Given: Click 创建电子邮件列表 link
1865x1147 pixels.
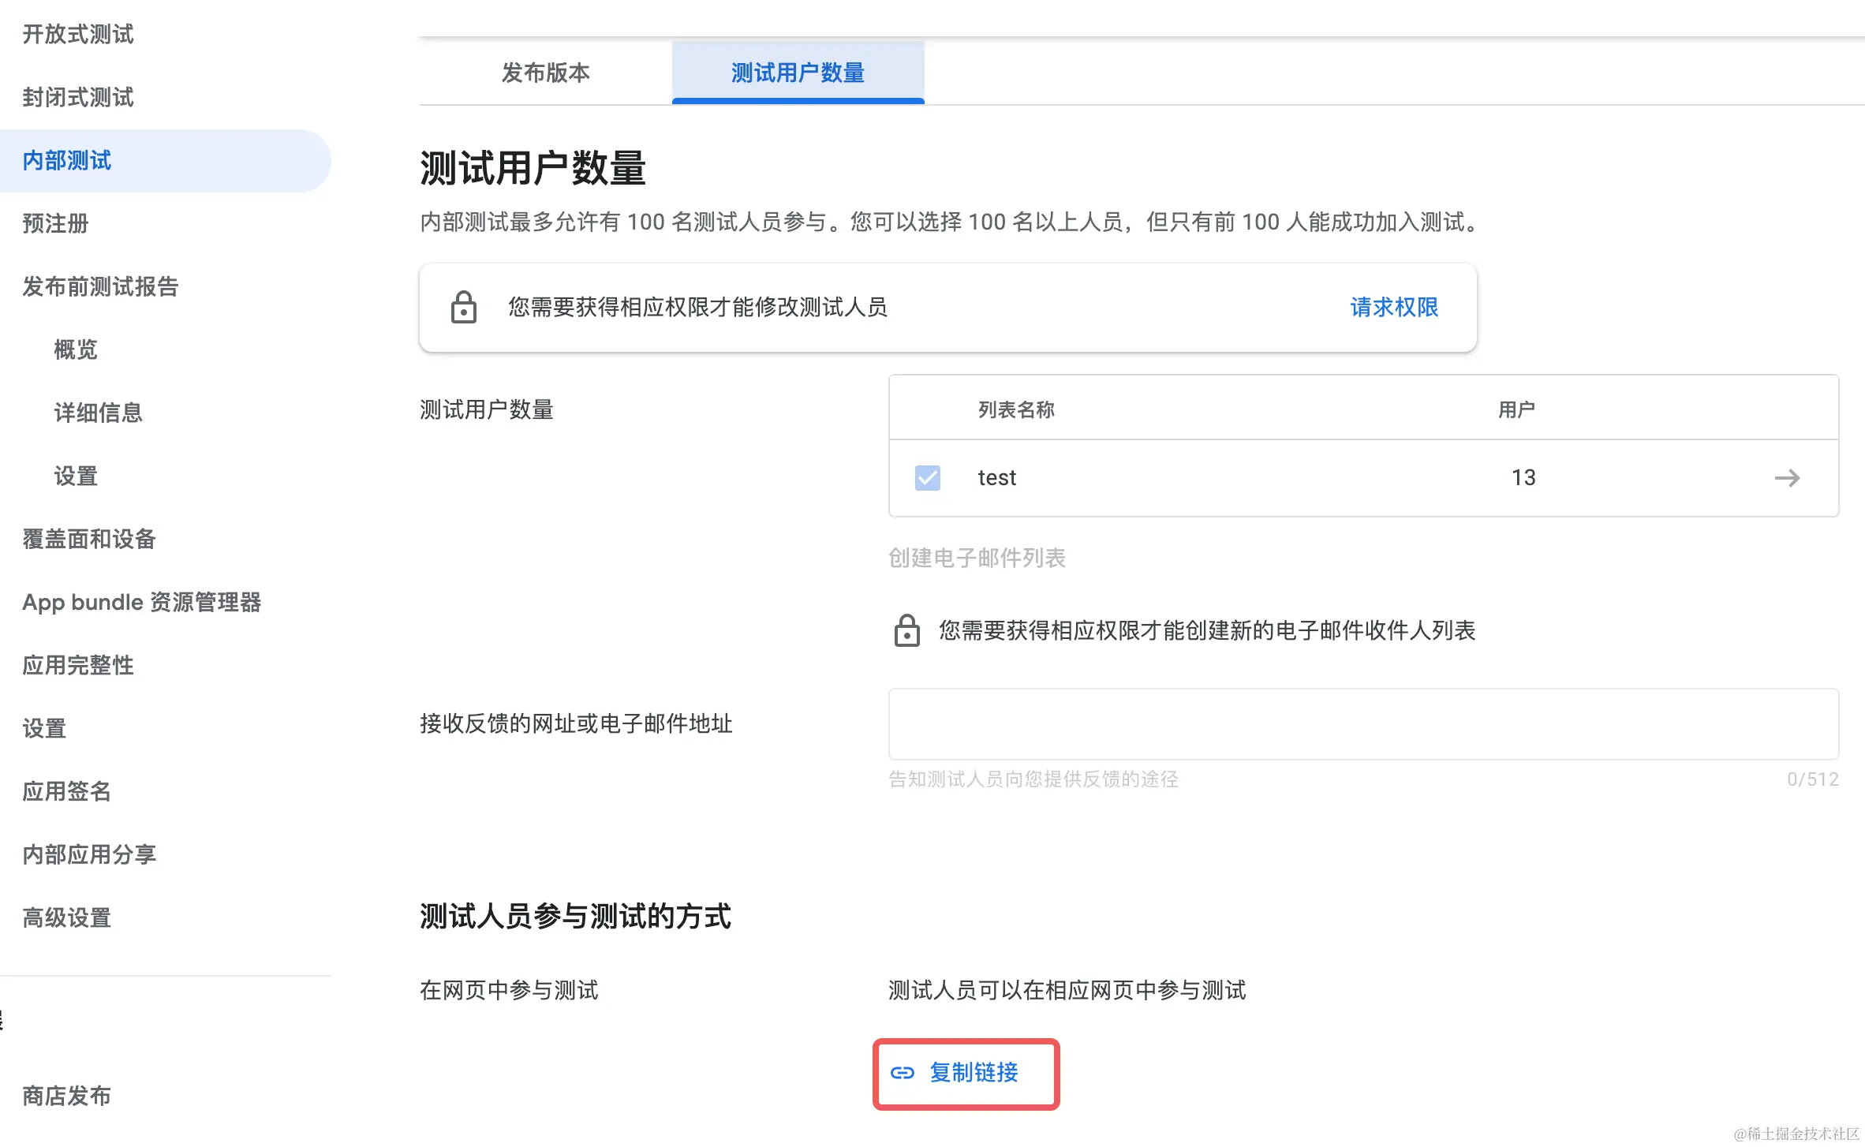Looking at the screenshot, I should pos(977,558).
